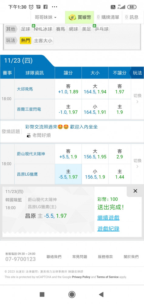
Task: Toggle 昌原LG獵鷹 主 -5.5 handicap bet
Action: (x=68, y=174)
